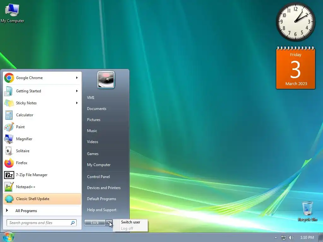Select Log off option

coord(127,228)
